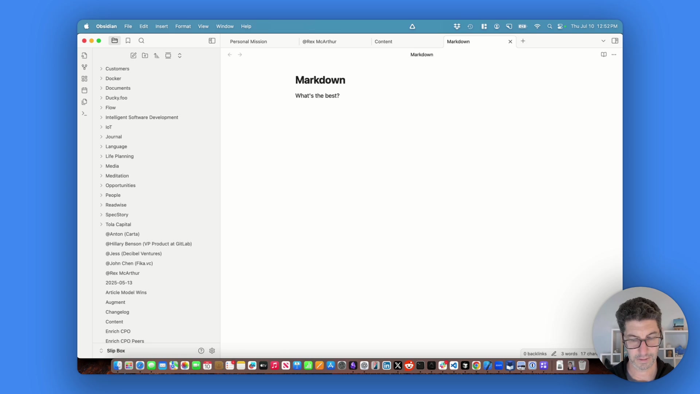Open the daily note calendar icon
This screenshot has height=394, width=700.
click(84, 90)
